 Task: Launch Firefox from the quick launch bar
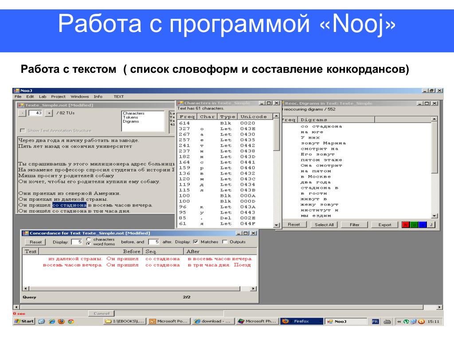(61, 321)
